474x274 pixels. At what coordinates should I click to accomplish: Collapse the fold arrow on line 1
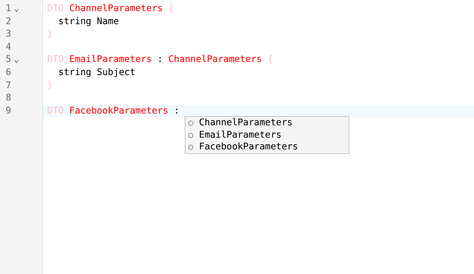pos(17,10)
